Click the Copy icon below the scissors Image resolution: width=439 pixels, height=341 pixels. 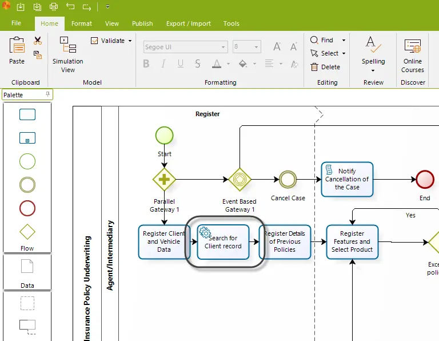(x=38, y=54)
